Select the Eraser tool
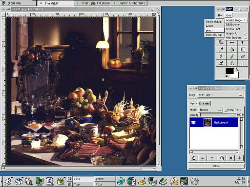Image resolution: width=250 pixels, height=187 pixels. (243, 56)
